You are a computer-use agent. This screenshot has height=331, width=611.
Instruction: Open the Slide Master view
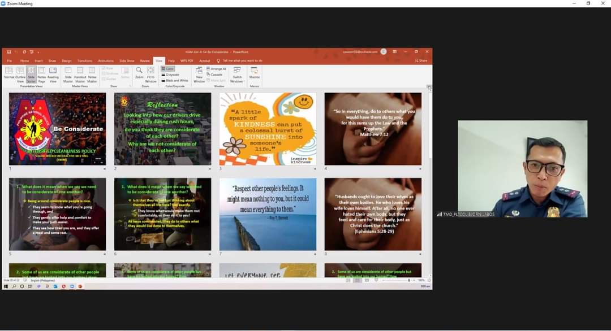coord(68,75)
